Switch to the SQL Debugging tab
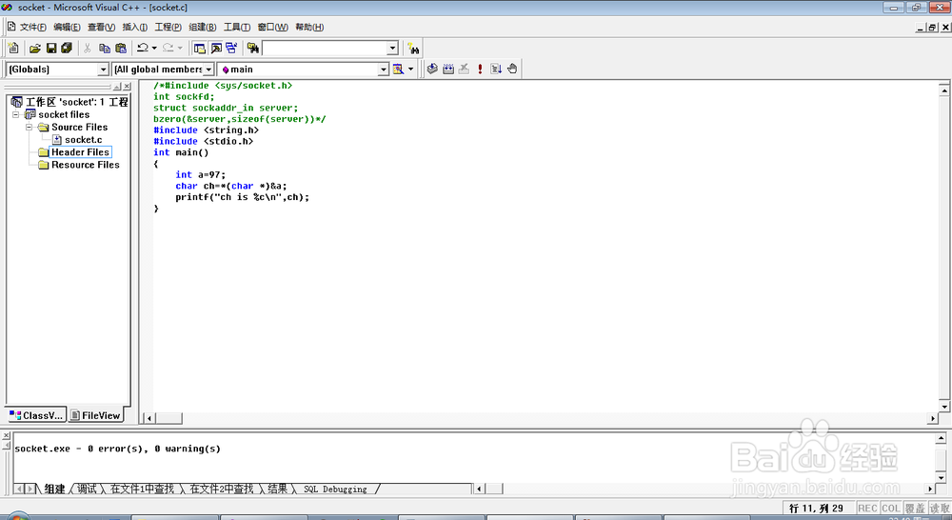Screen dimensions: 952x520 (x=335, y=489)
